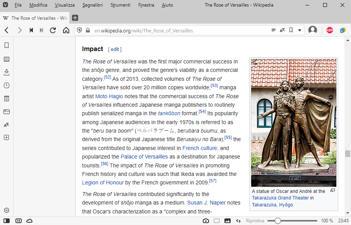Go back to previous page
The width and height of the screenshot is (351, 225).
click(7, 30)
